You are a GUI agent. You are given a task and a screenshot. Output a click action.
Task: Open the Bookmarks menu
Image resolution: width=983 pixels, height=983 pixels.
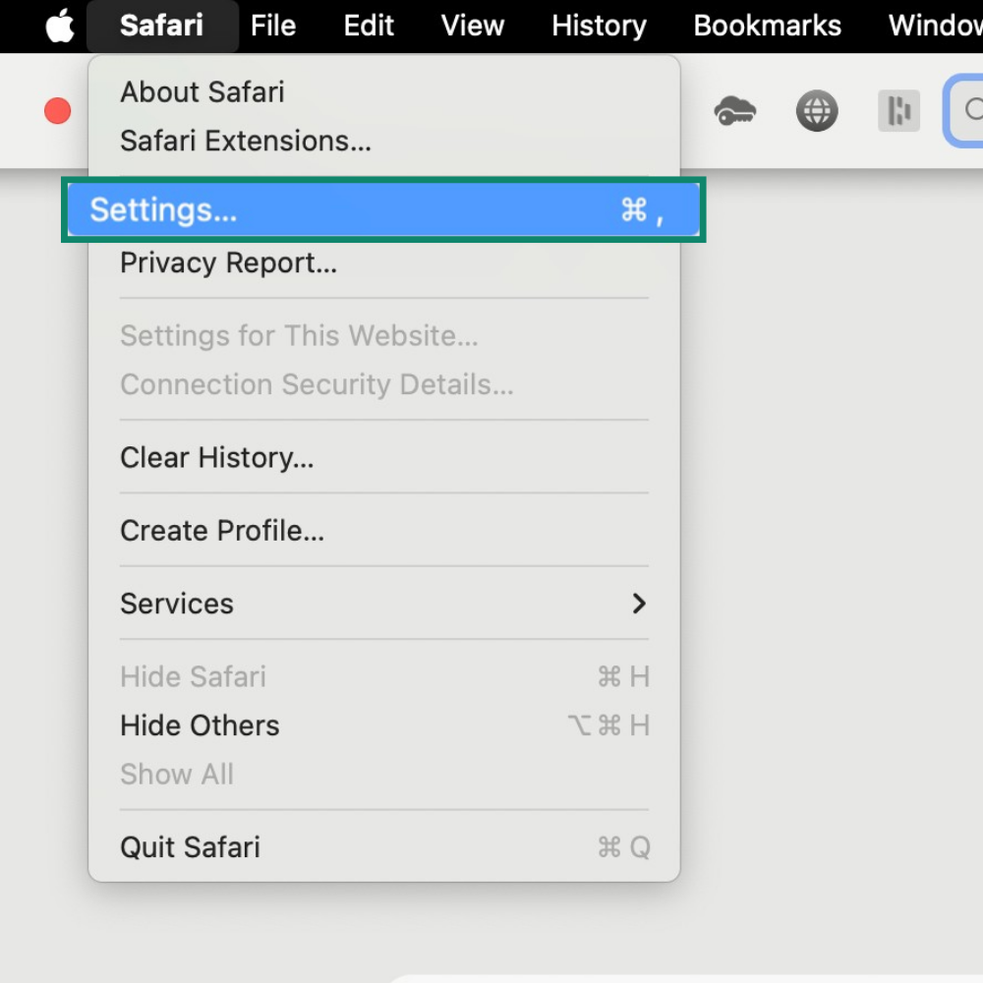coord(768,26)
